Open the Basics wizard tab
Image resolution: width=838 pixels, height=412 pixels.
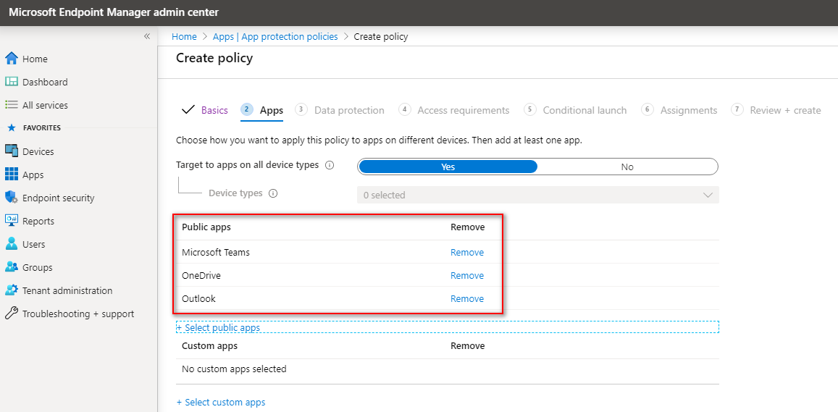click(x=214, y=110)
